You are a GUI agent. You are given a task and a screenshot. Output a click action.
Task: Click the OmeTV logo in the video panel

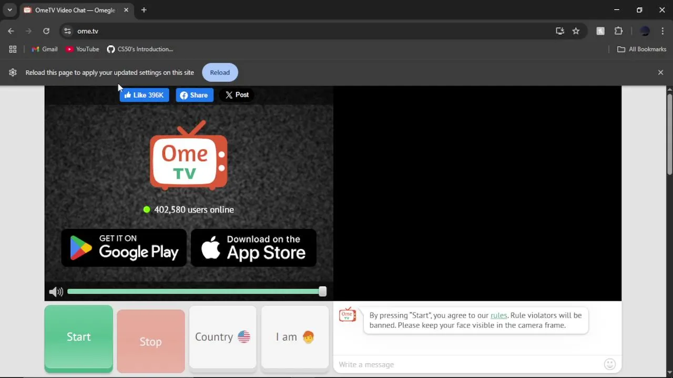click(189, 155)
